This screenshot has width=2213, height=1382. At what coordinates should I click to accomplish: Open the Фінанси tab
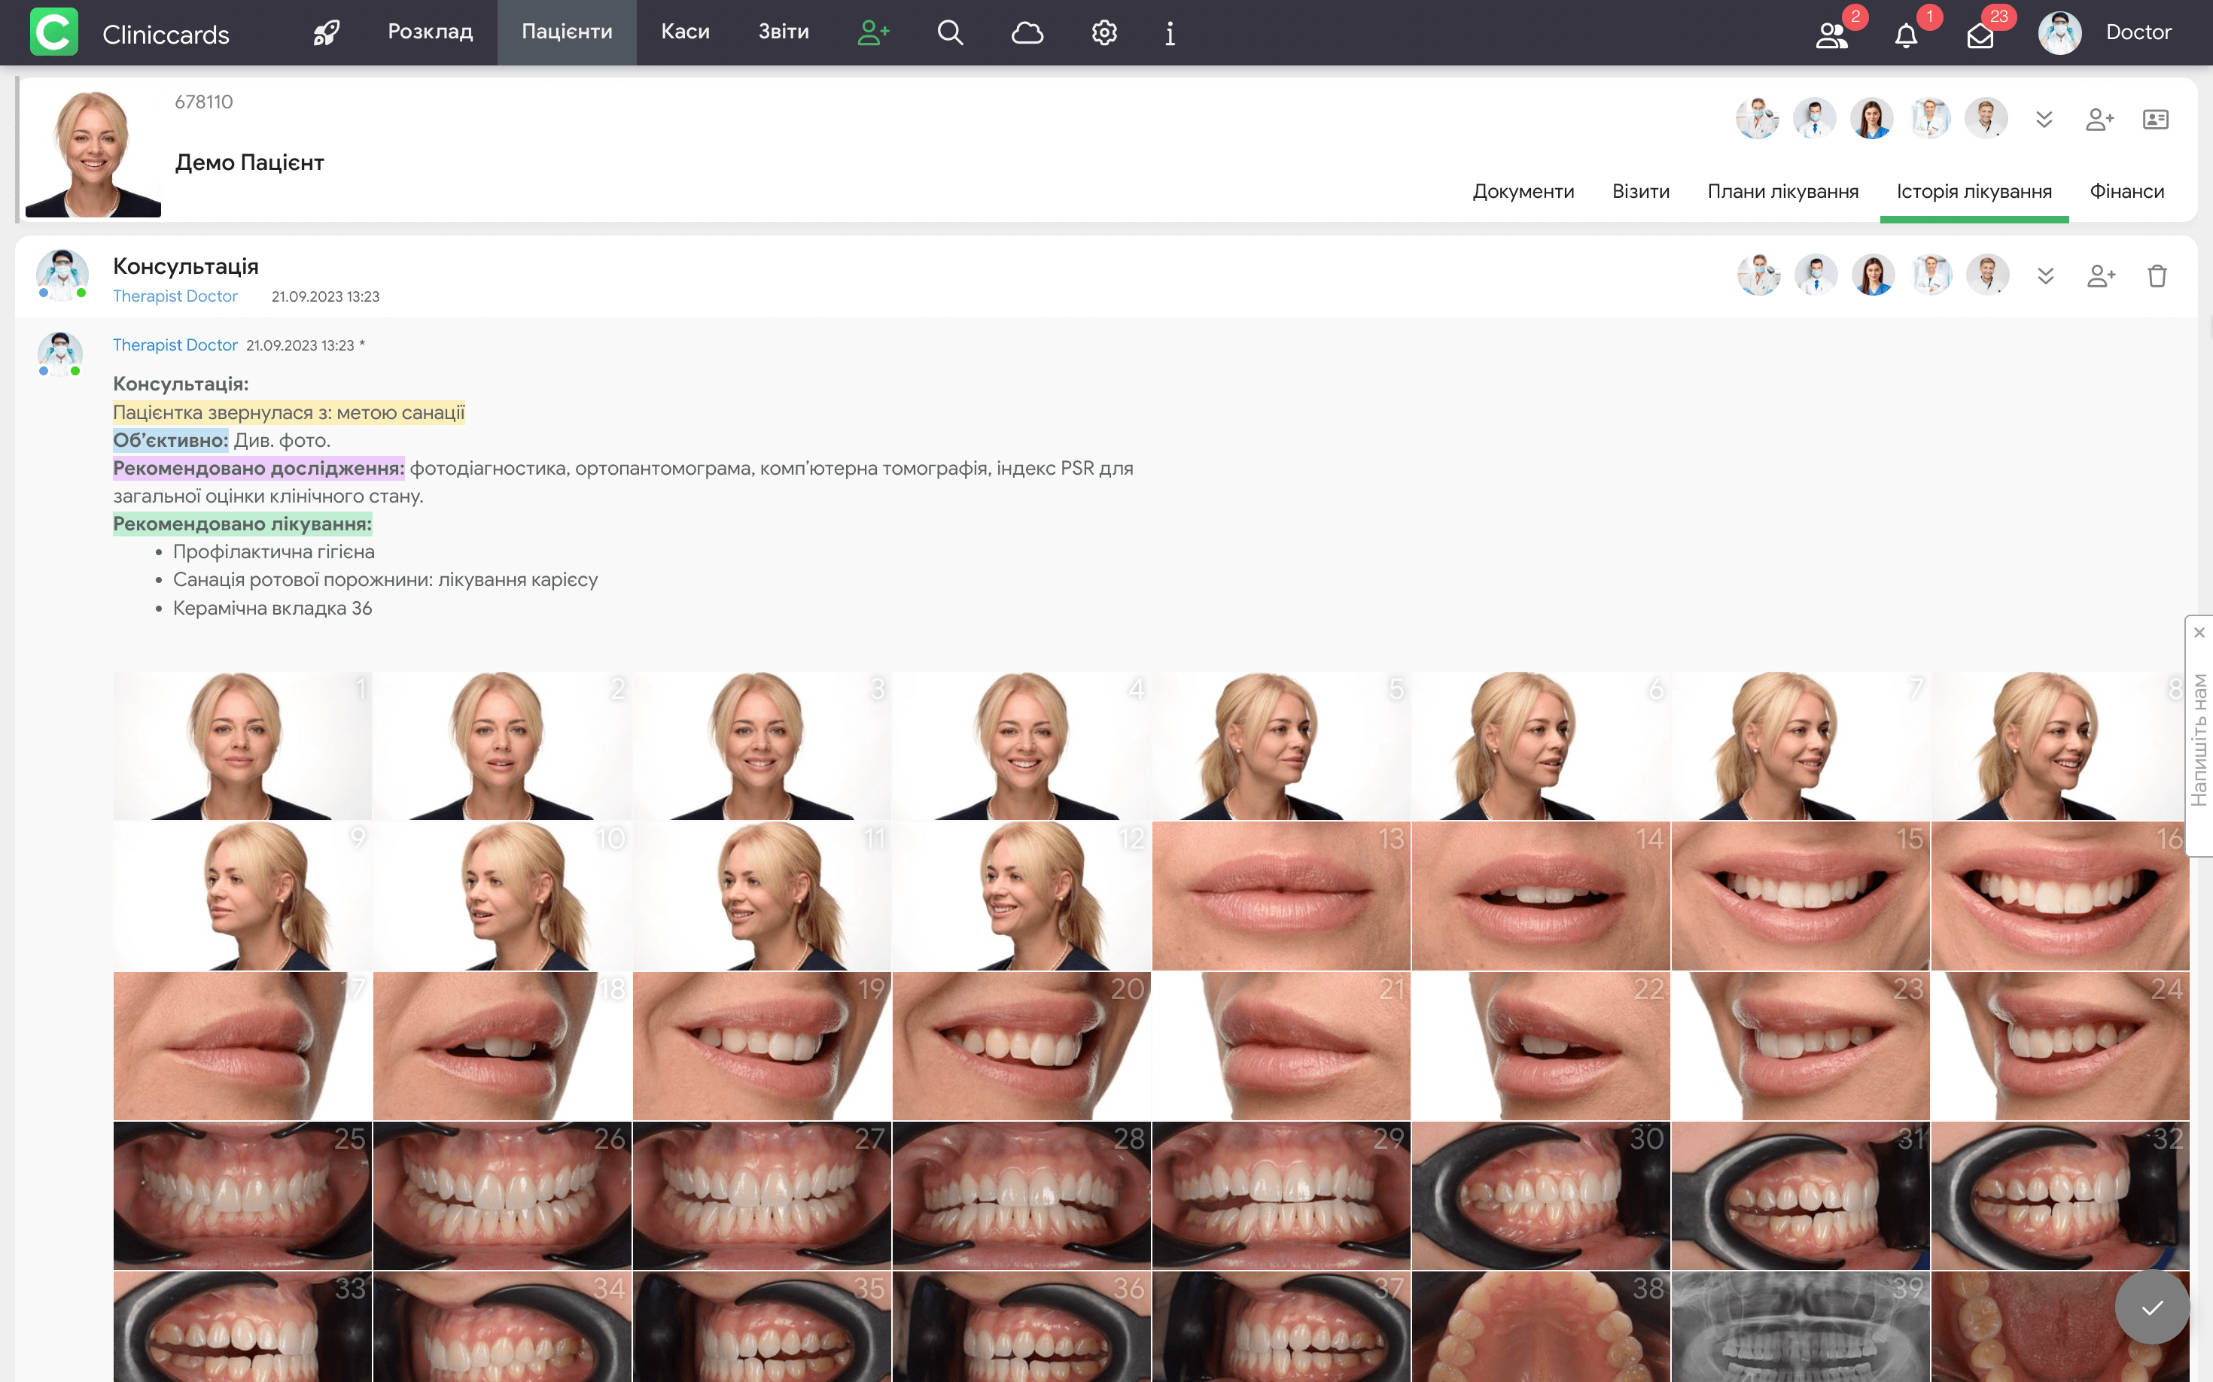click(2126, 191)
